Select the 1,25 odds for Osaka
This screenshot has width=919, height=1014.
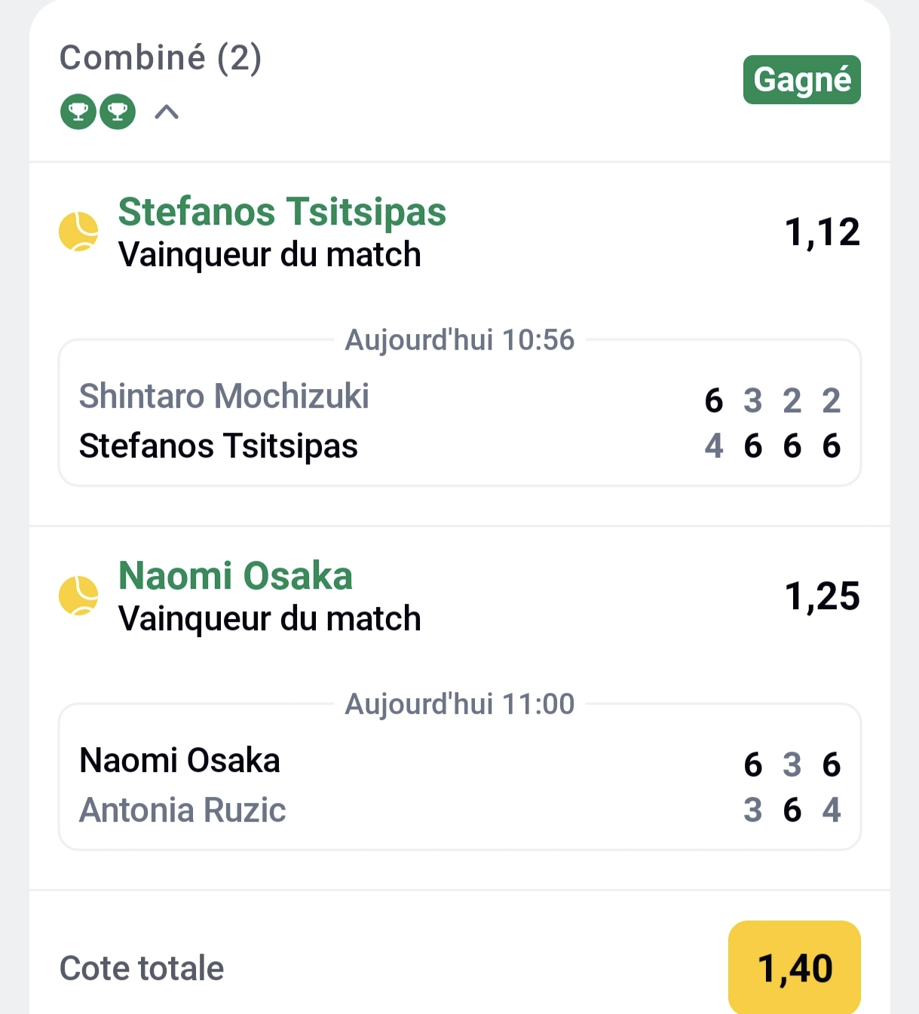(822, 596)
